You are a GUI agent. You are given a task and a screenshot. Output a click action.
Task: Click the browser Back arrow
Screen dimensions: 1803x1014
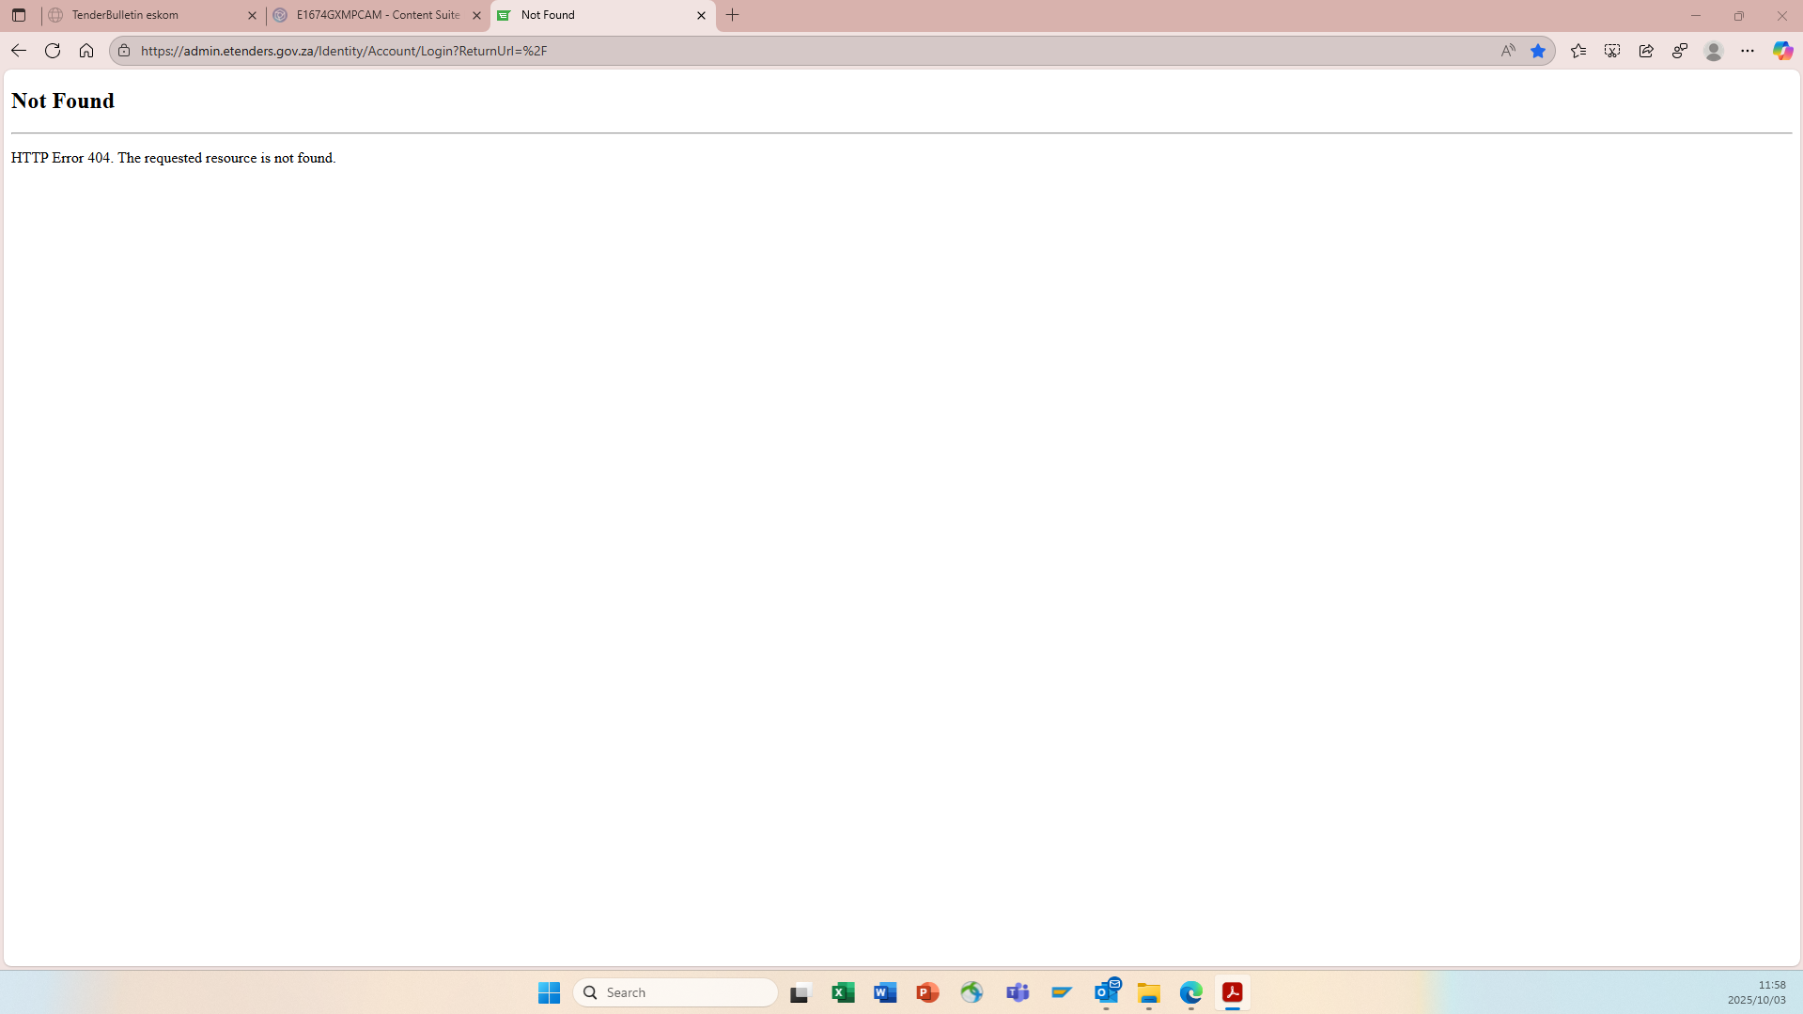[x=19, y=51]
